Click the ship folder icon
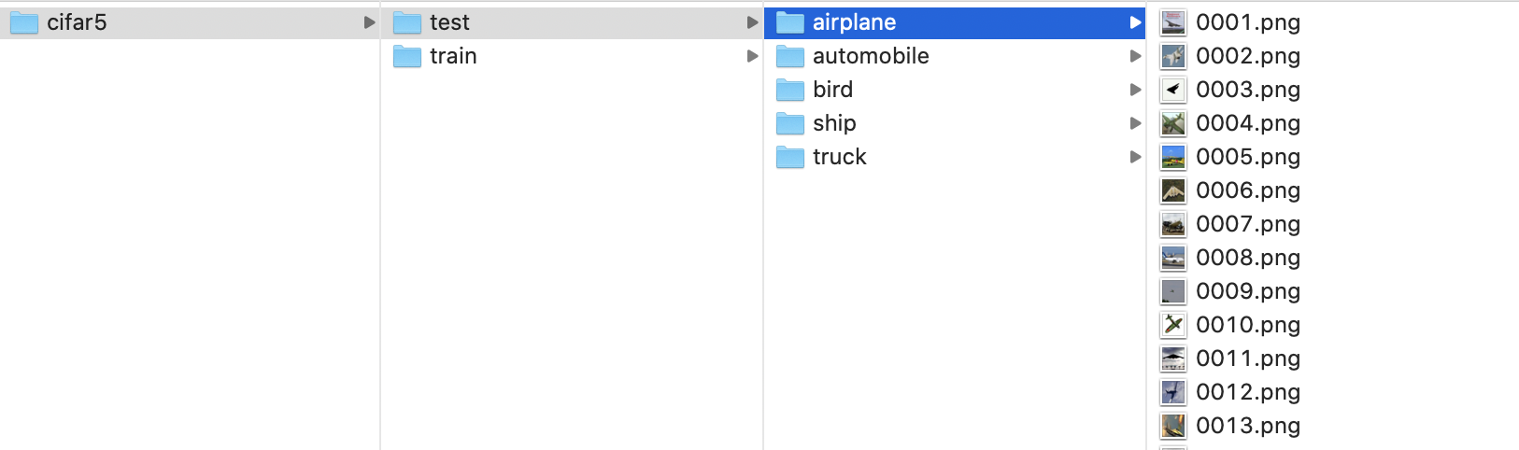Image resolution: width=1519 pixels, height=450 pixels. [x=790, y=123]
